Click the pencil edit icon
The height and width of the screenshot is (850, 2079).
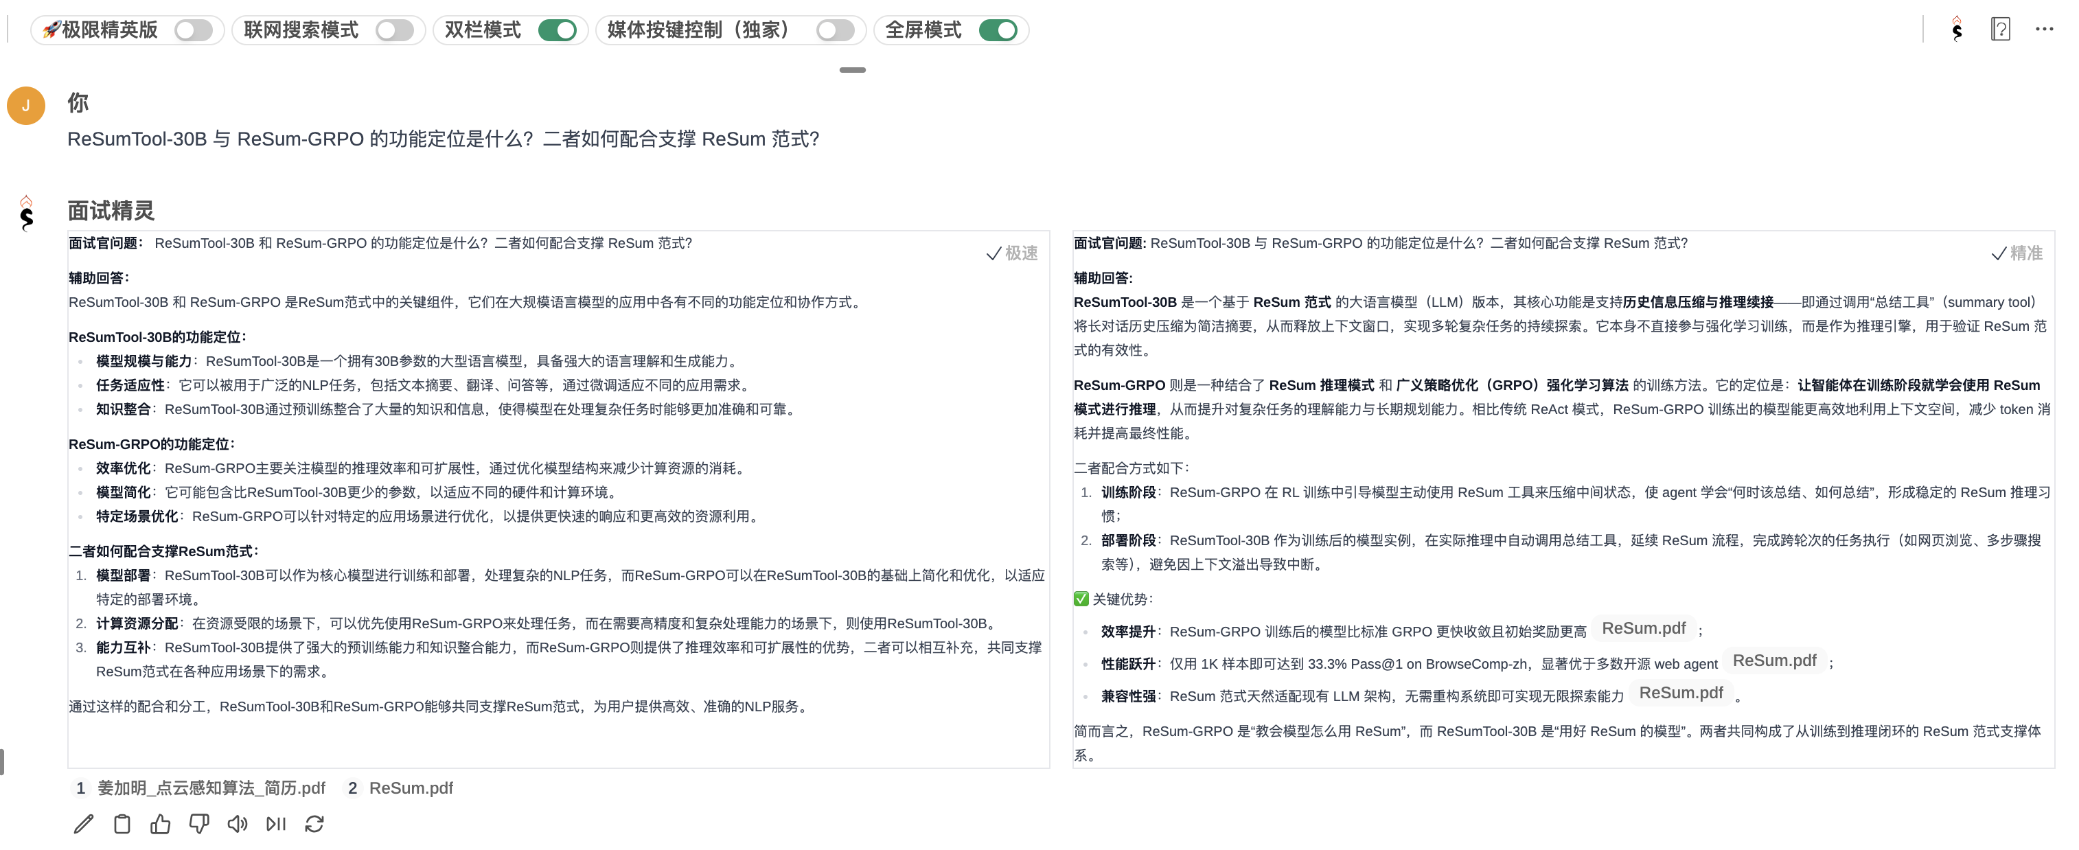click(x=84, y=823)
